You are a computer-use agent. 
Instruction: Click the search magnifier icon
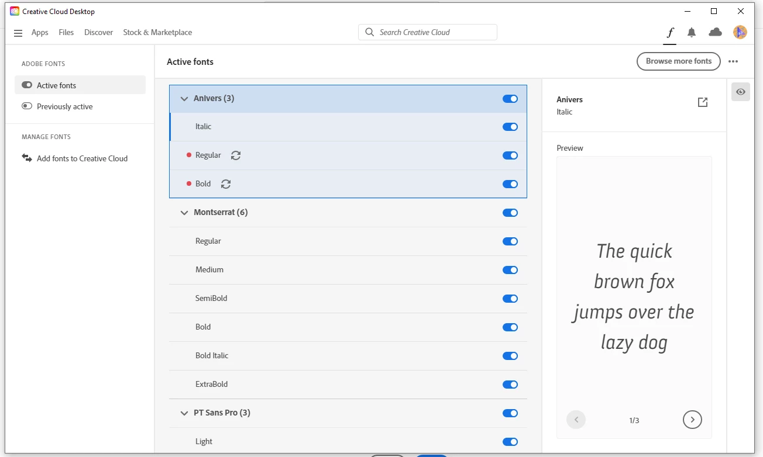[x=369, y=32]
